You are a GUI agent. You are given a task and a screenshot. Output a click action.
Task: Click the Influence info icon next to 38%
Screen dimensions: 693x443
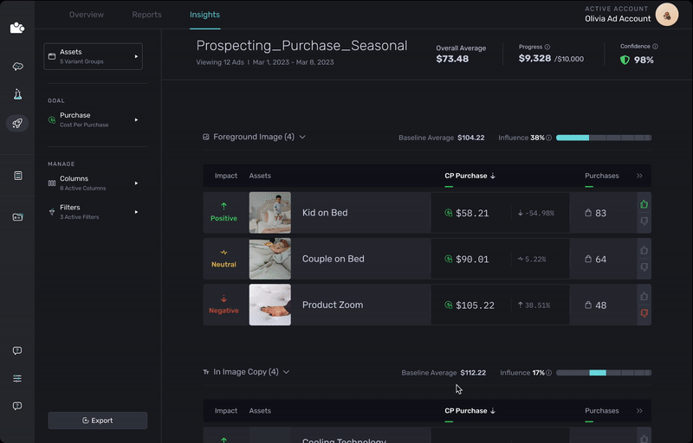(549, 138)
